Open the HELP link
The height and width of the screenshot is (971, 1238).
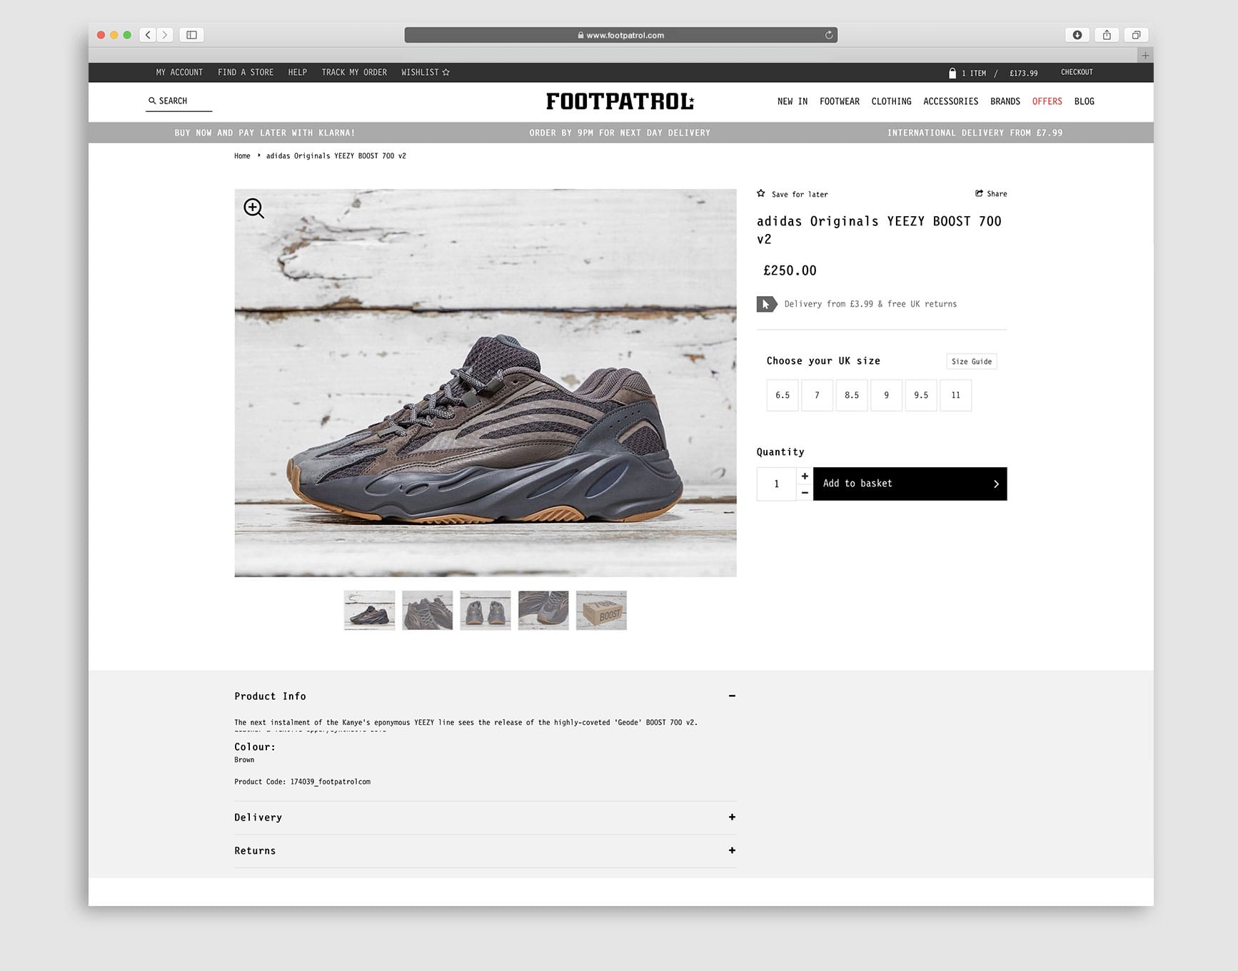pos(298,72)
